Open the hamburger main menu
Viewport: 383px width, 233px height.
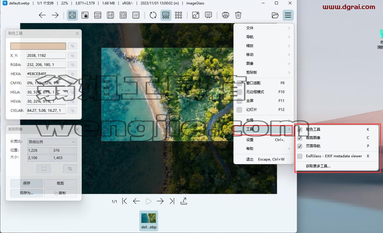288,15
